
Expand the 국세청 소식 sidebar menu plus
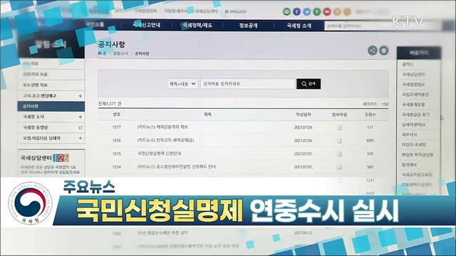81,117
